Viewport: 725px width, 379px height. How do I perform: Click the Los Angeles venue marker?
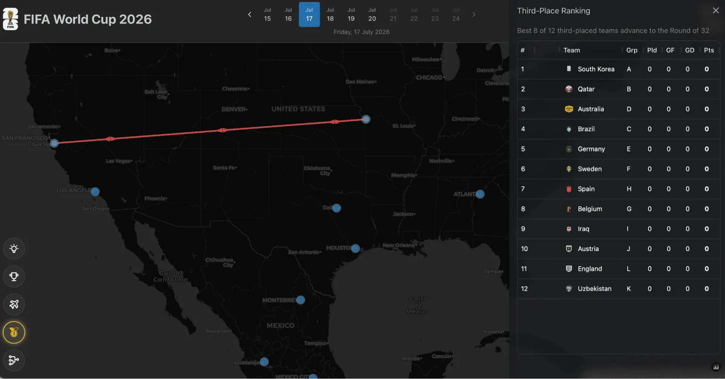[95, 192]
